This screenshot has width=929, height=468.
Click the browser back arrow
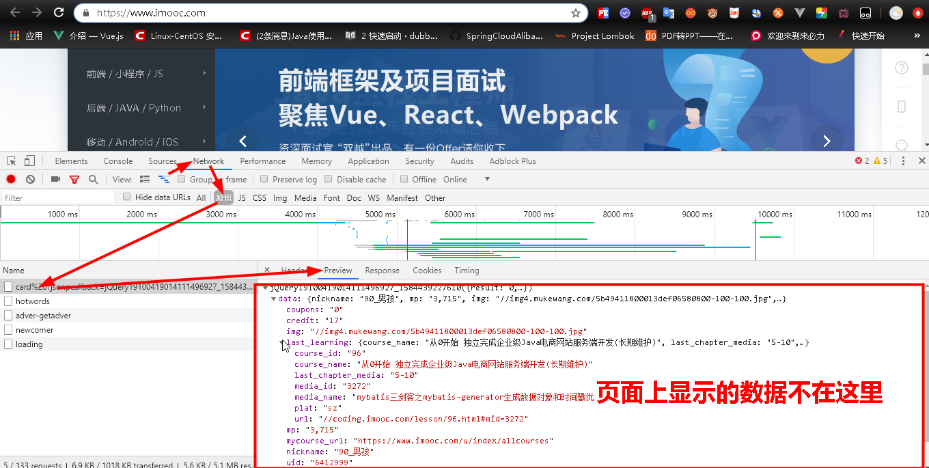click(15, 12)
